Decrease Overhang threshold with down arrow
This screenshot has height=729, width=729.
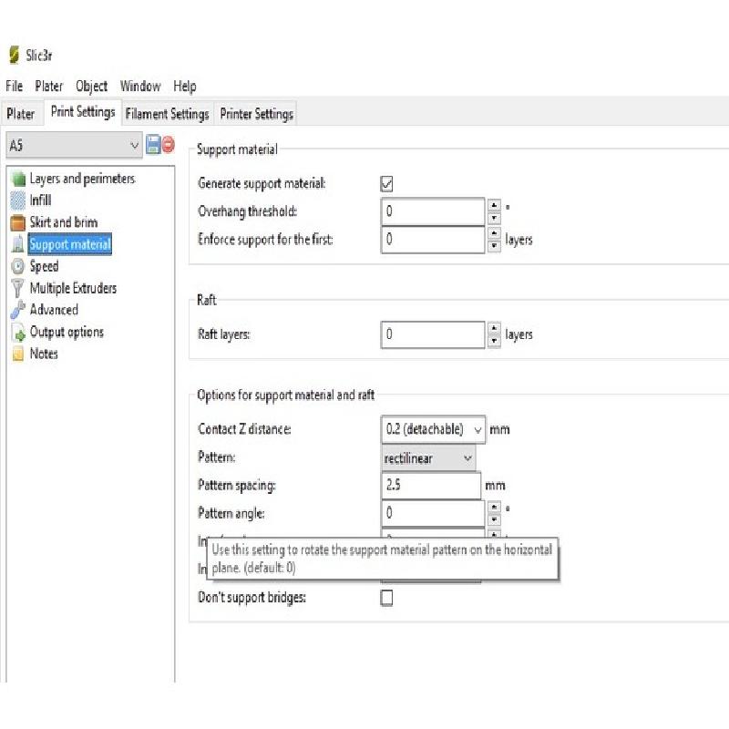tap(494, 218)
